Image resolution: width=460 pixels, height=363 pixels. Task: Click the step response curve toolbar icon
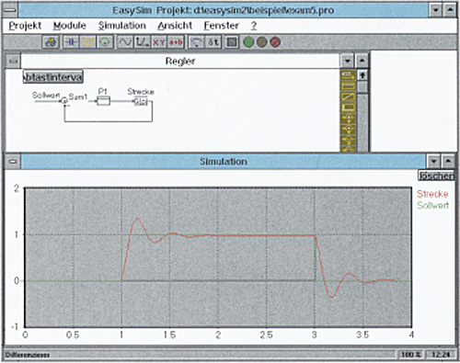point(142,42)
